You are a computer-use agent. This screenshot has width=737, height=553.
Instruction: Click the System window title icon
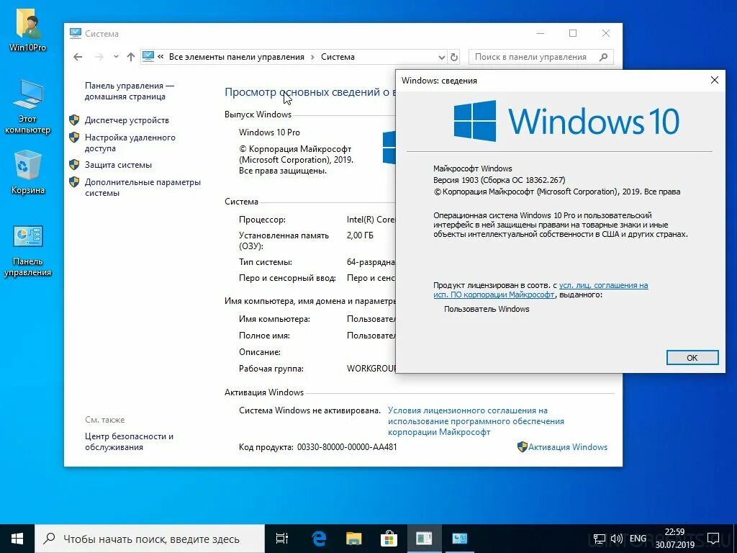click(x=75, y=33)
